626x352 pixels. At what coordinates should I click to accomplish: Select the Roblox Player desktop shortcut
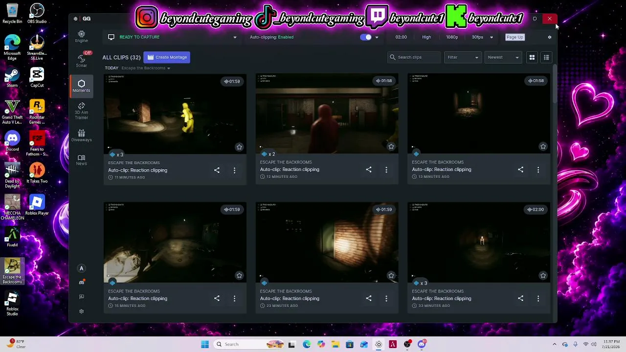pos(37,205)
